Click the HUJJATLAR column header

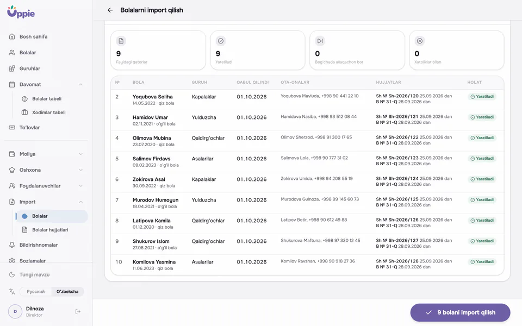click(x=388, y=83)
